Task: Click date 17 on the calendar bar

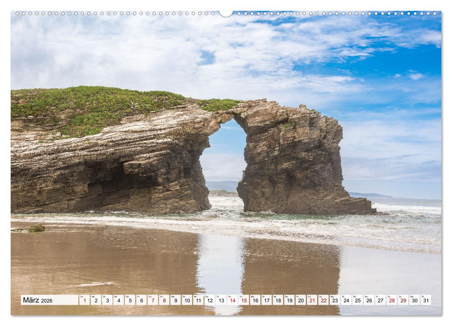Action: 266,300
